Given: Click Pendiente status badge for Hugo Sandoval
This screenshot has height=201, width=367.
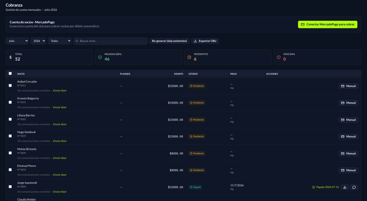Looking at the screenshot, I should coord(197,137).
